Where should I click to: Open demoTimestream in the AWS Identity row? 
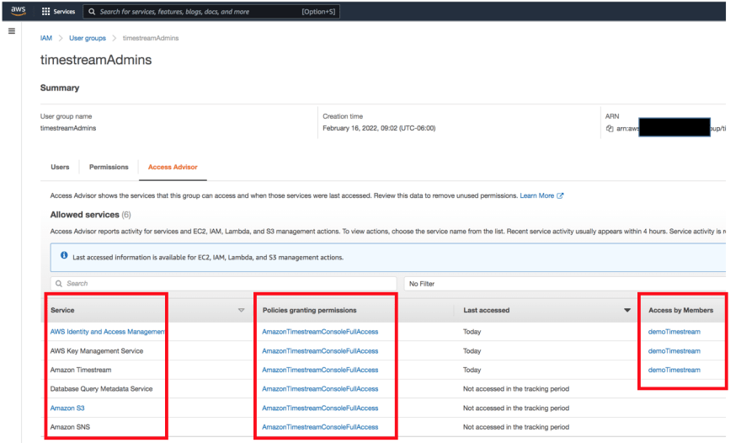674,332
